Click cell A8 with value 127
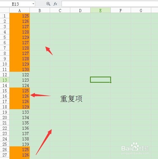 (x=20, y=53)
